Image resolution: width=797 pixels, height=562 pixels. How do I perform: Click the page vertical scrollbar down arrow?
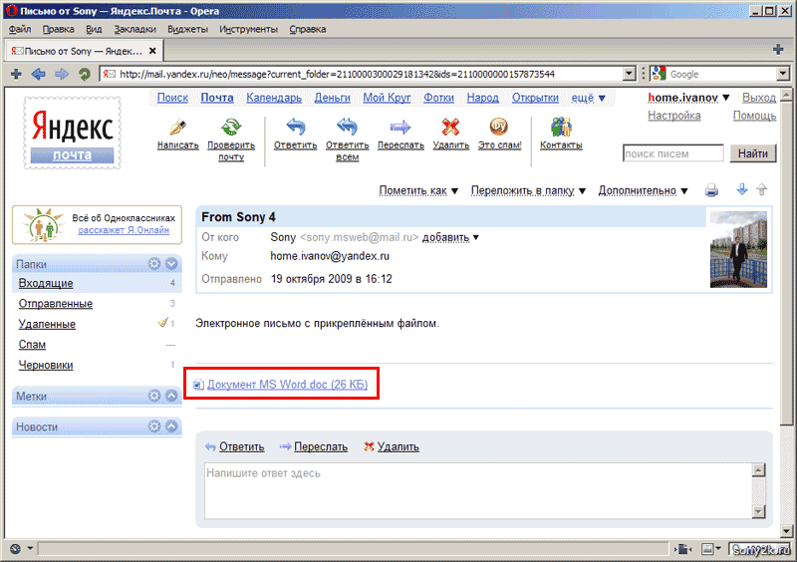click(x=787, y=531)
